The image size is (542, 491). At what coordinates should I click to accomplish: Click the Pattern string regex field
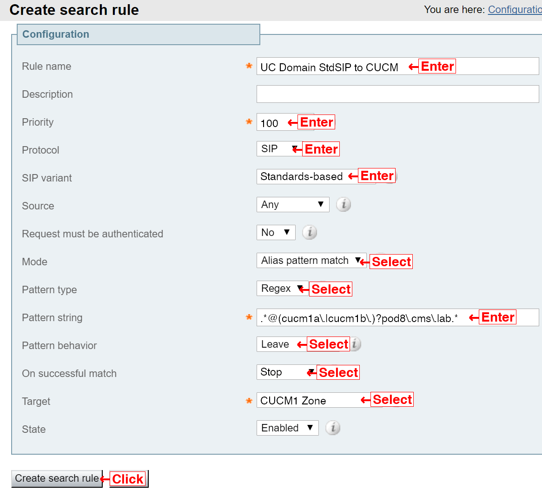[397, 317]
